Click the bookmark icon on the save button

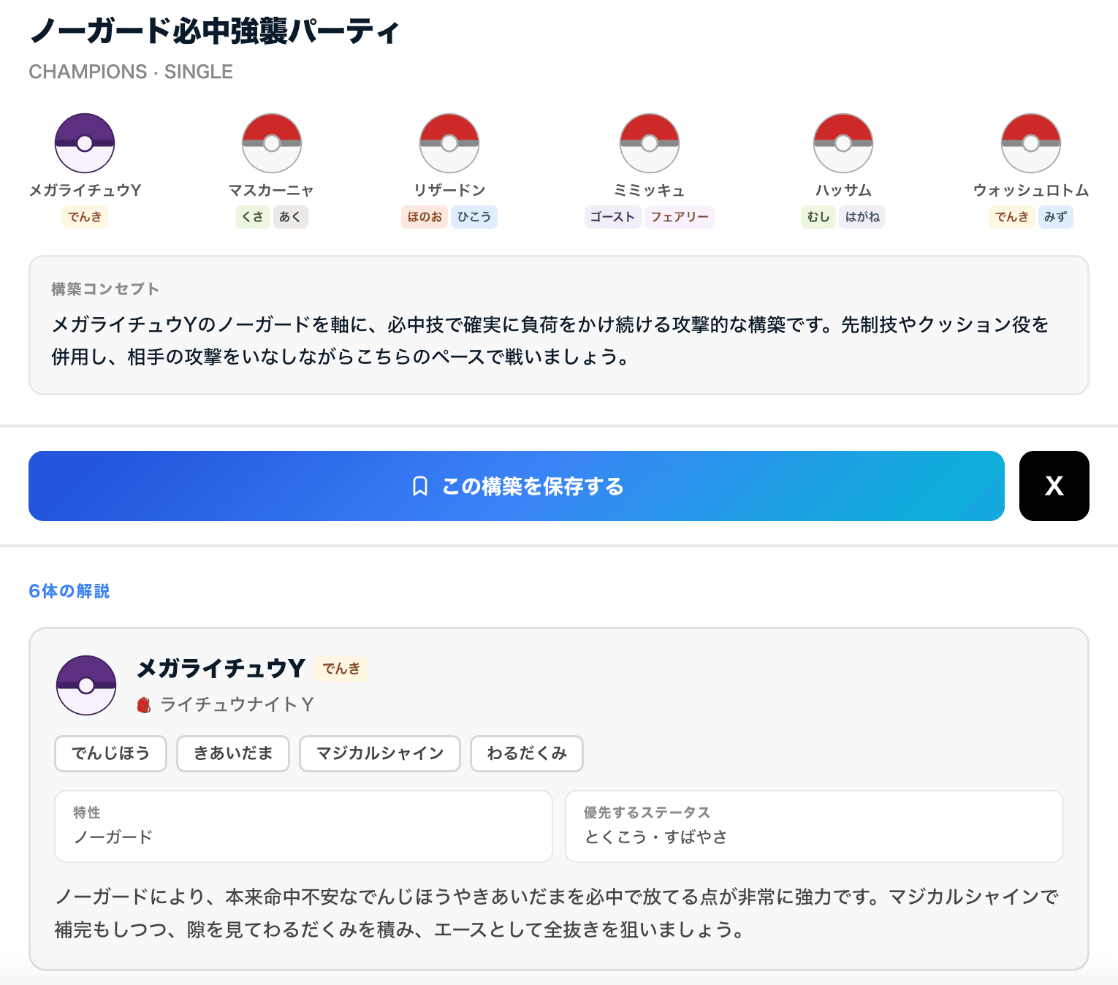tap(420, 487)
